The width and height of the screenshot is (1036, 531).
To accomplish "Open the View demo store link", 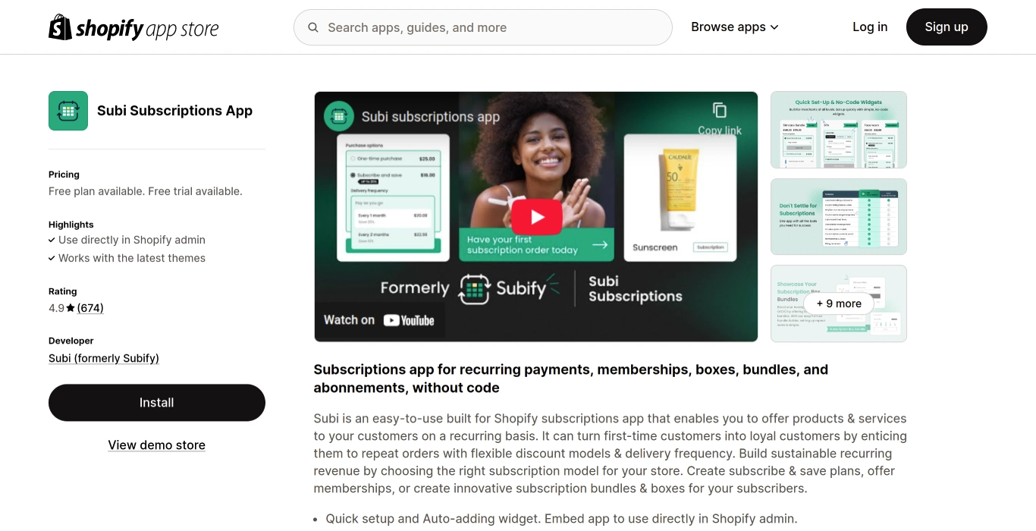I will point(157,445).
